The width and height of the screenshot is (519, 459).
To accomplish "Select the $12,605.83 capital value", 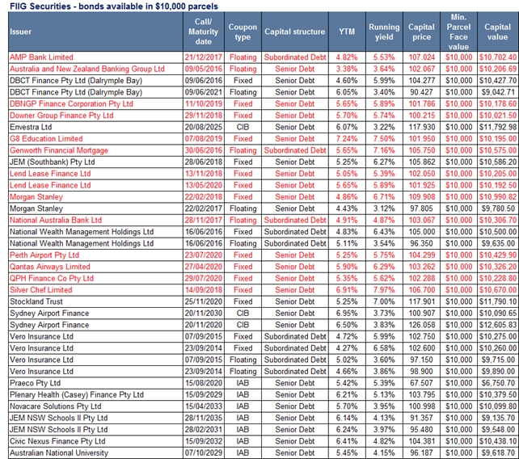I will (498, 325).
